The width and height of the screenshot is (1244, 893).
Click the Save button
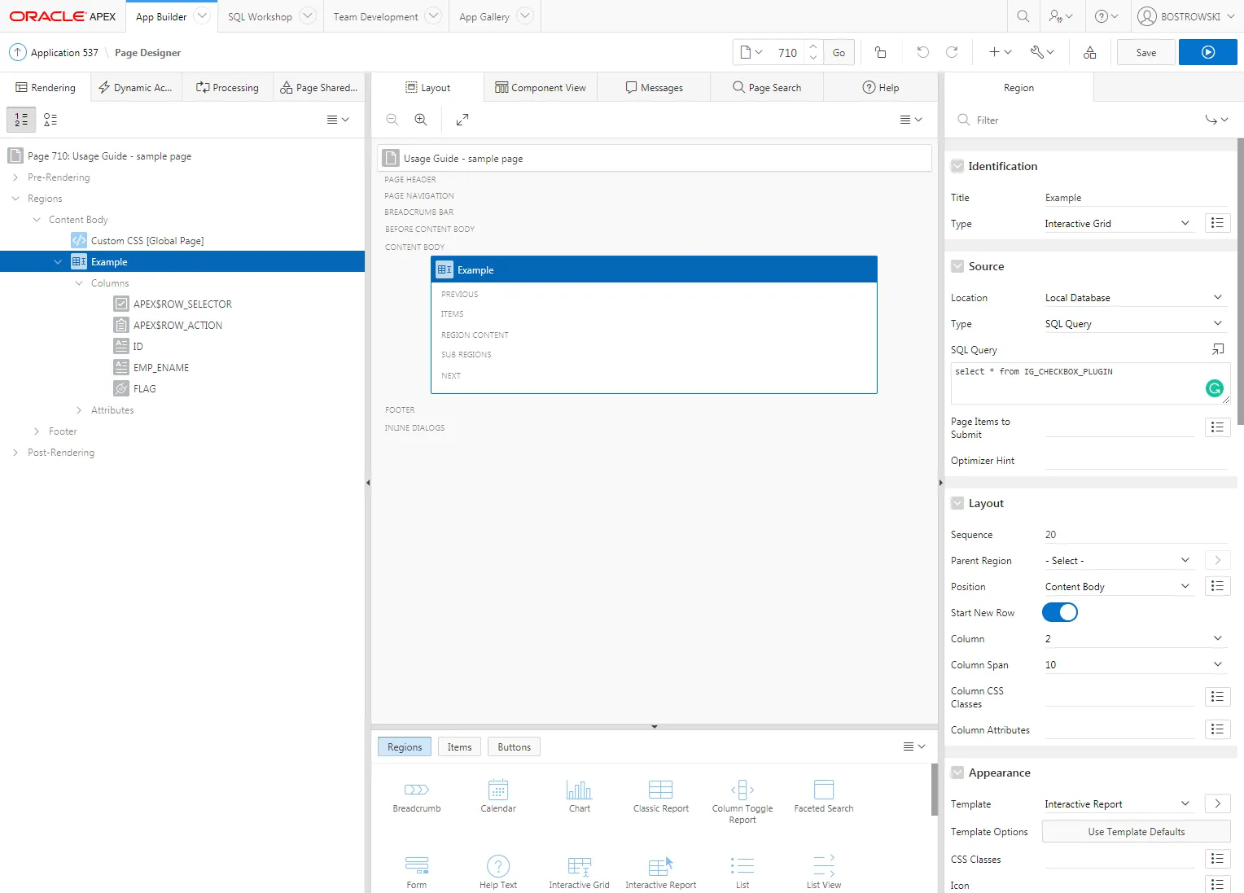pos(1145,52)
